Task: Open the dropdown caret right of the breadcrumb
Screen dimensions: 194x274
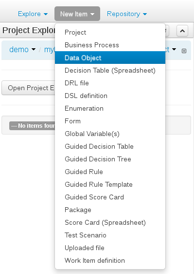Action: pyautogui.click(x=174, y=49)
